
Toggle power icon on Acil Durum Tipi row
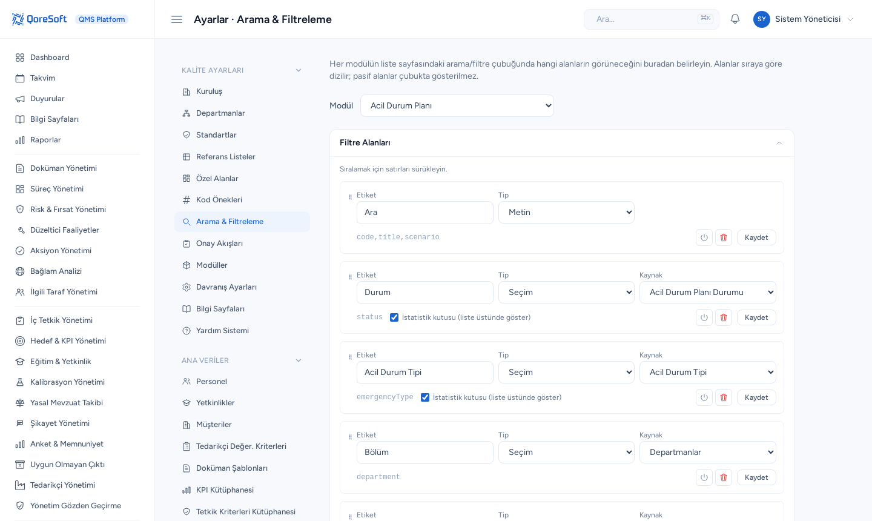[704, 397]
